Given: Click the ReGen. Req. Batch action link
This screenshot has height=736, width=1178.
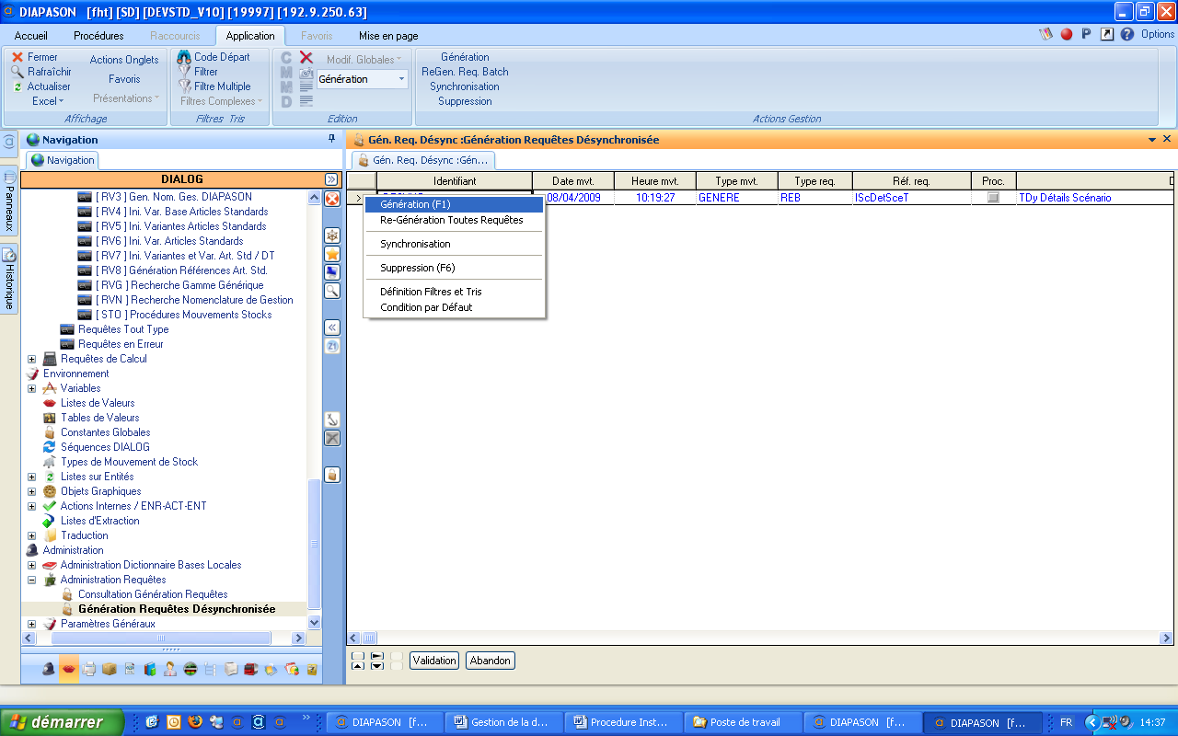Looking at the screenshot, I should [x=464, y=72].
